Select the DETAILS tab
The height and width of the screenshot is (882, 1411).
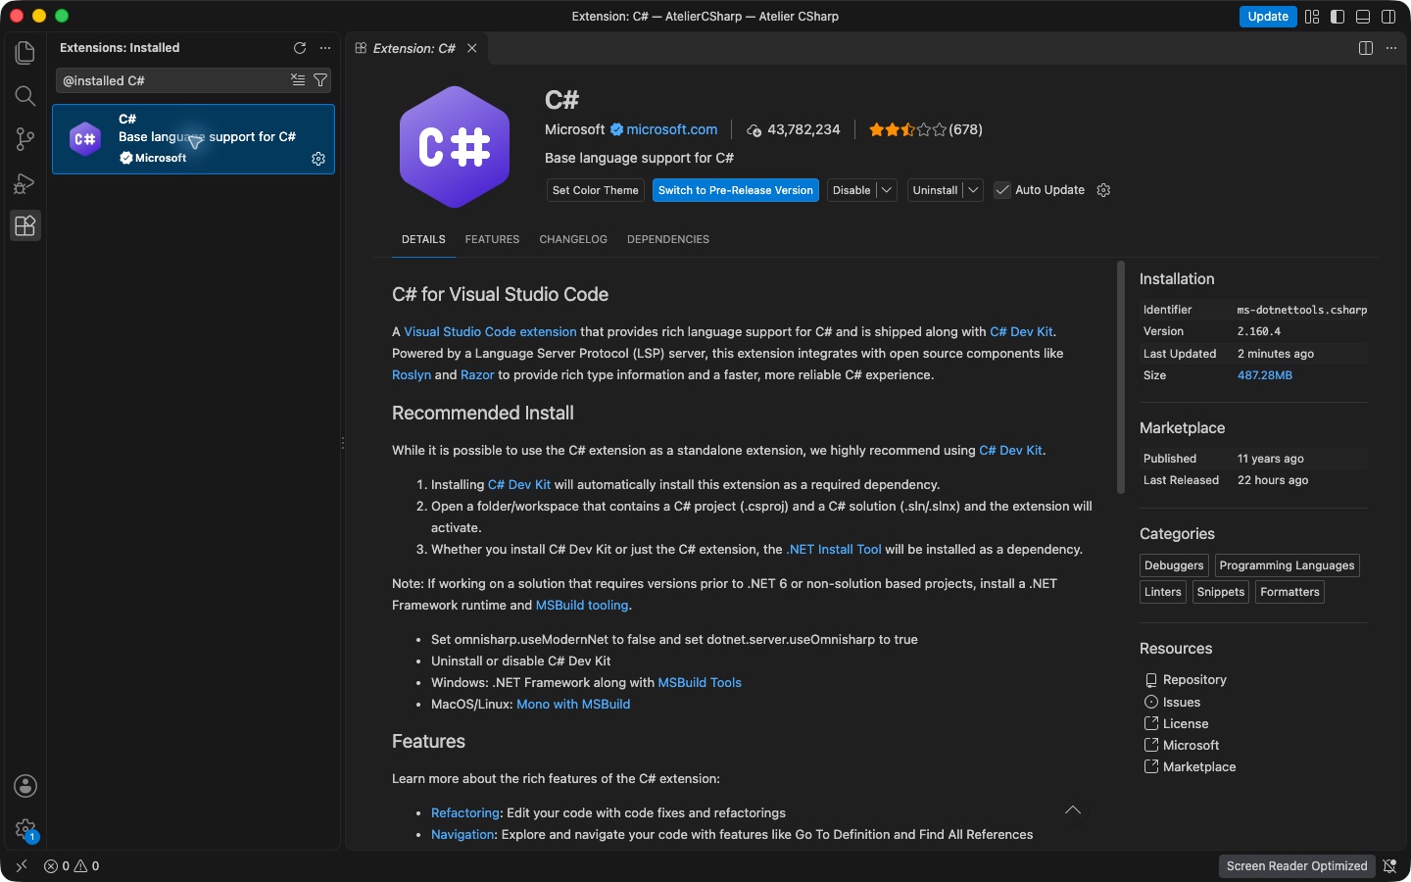tap(423, 240)
